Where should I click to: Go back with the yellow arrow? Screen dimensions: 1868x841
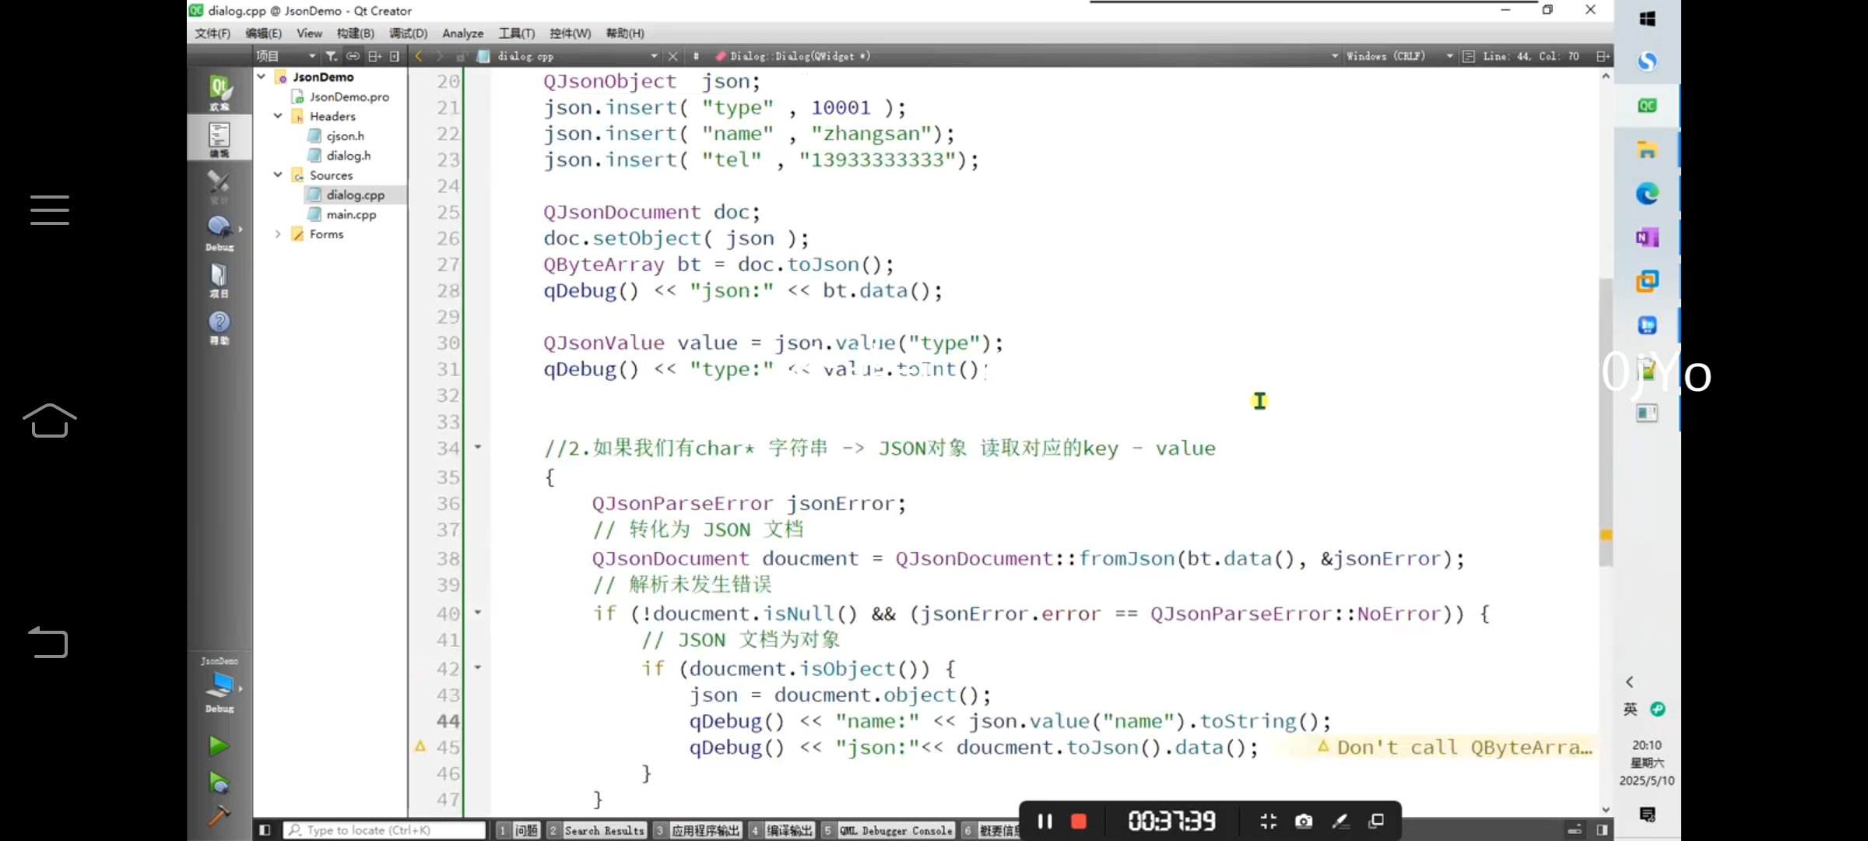tap(419, 56)
